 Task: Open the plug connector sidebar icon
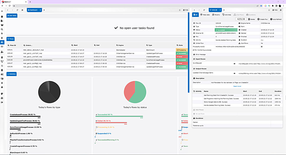2,83
